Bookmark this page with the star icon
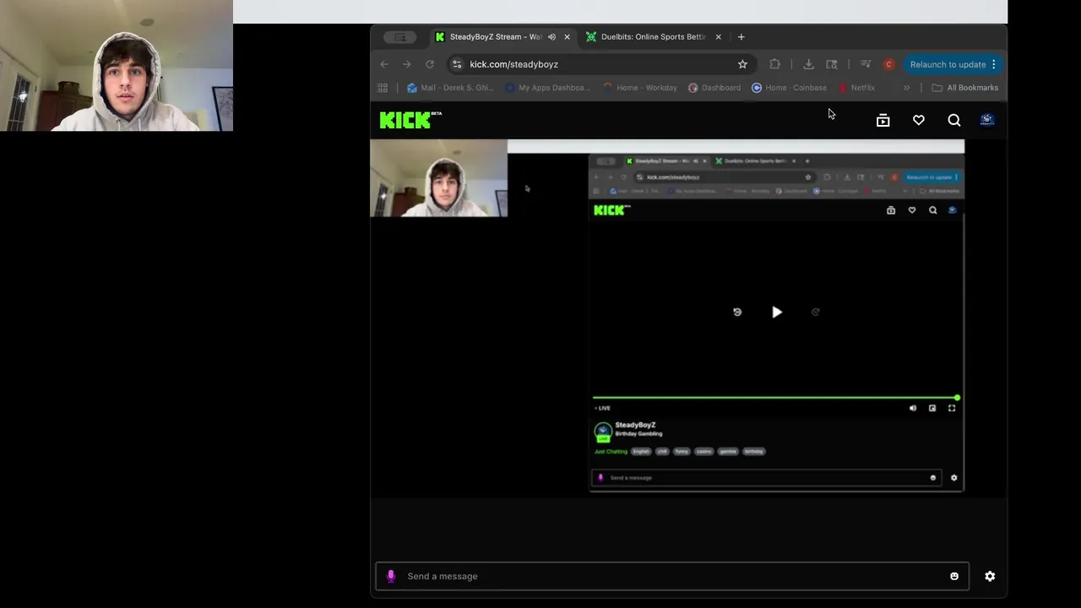The height and width of the screenshot is (608, 1081). coord(742,64)
